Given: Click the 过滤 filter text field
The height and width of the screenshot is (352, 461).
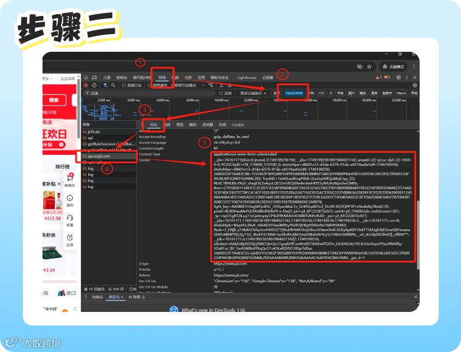Looking at the screenshot, I should click(149, 93).
